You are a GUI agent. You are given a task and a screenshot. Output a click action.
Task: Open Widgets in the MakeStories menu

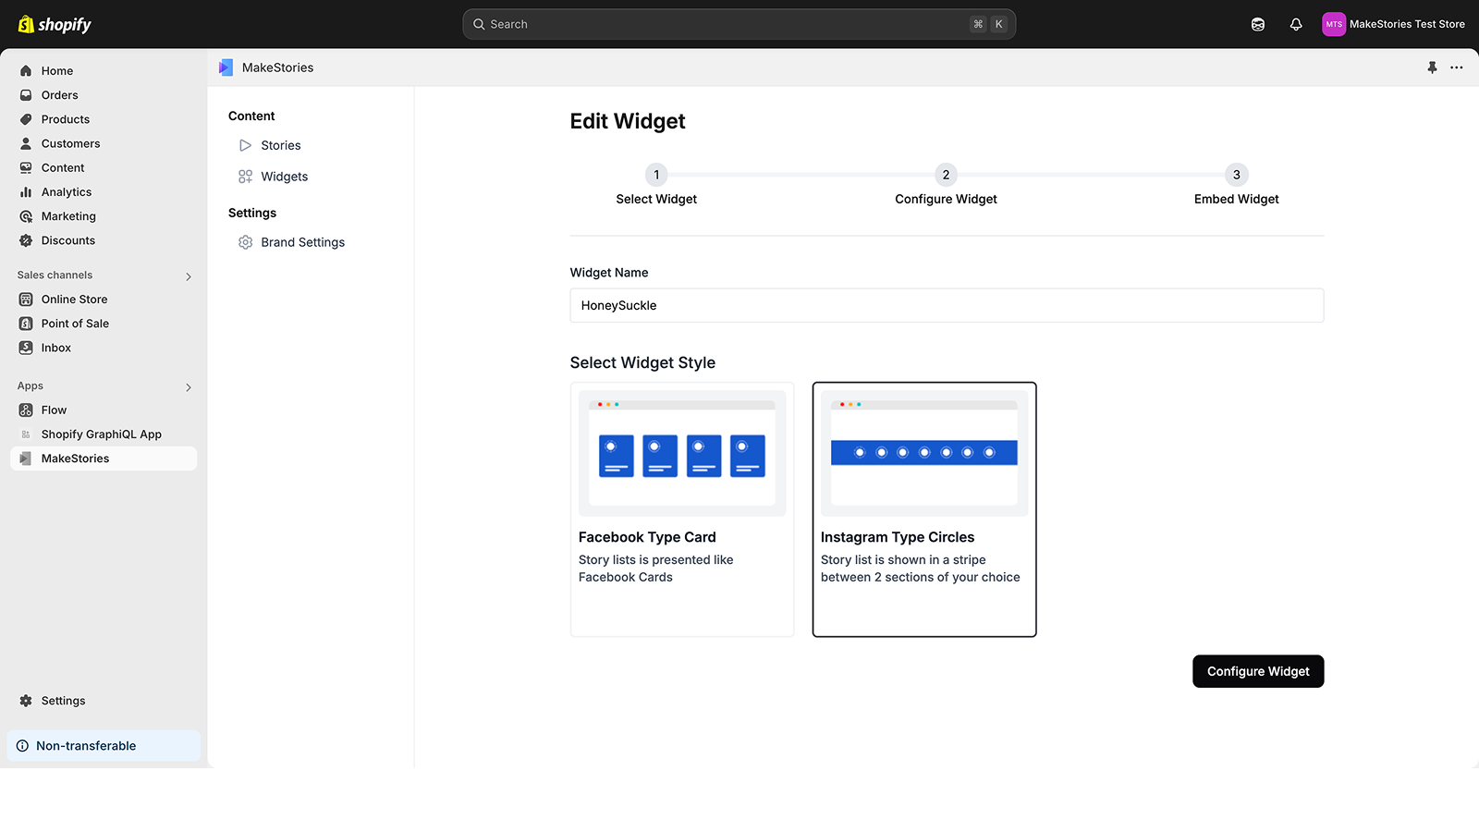[x=285, y=176]
